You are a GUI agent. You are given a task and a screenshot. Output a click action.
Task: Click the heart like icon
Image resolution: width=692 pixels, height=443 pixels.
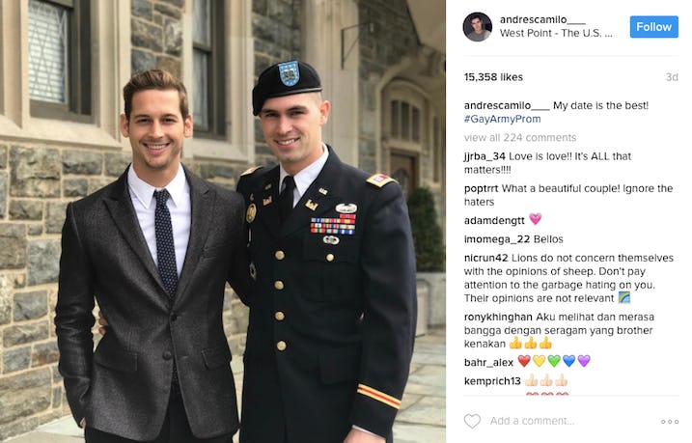pyautogui.click(x=472, y=421)
